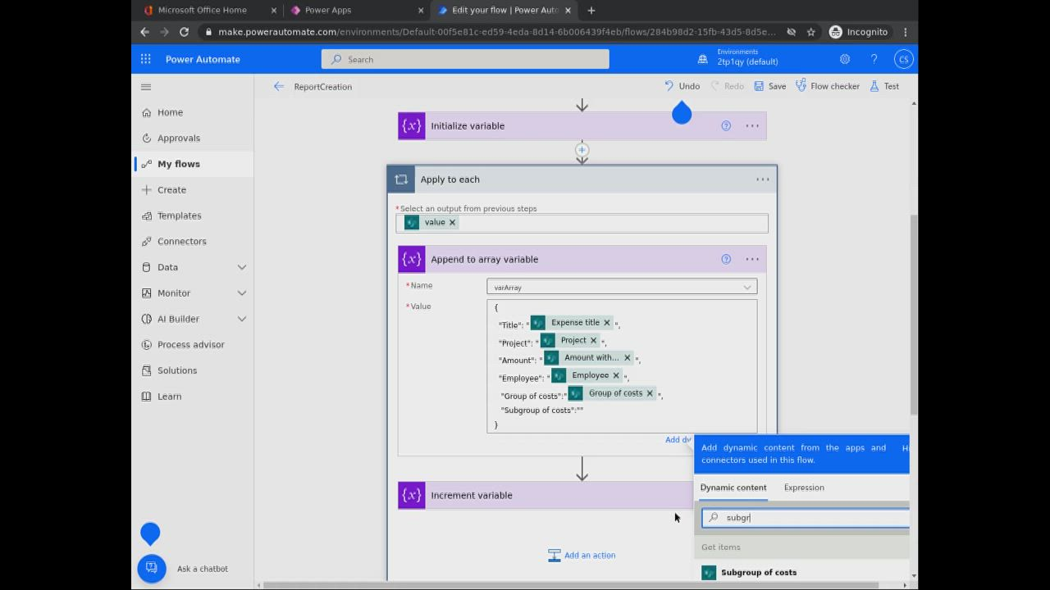Remove the Expense title token

(x=607, y=323)
